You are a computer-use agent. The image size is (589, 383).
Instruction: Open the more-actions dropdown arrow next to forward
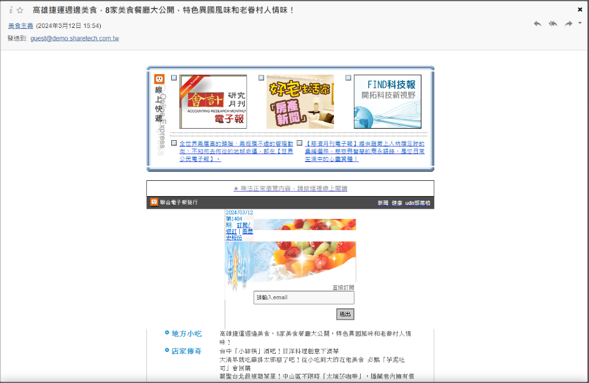(580, 23)
